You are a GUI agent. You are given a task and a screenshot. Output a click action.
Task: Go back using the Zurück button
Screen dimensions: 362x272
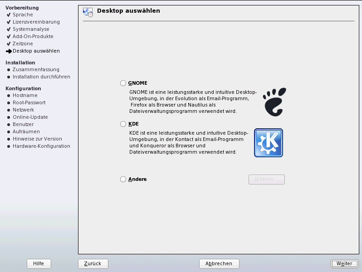[x=93, y=263]
